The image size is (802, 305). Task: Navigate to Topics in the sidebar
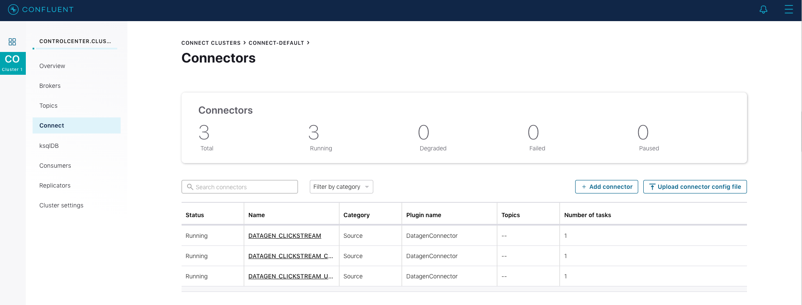[48, 106]
